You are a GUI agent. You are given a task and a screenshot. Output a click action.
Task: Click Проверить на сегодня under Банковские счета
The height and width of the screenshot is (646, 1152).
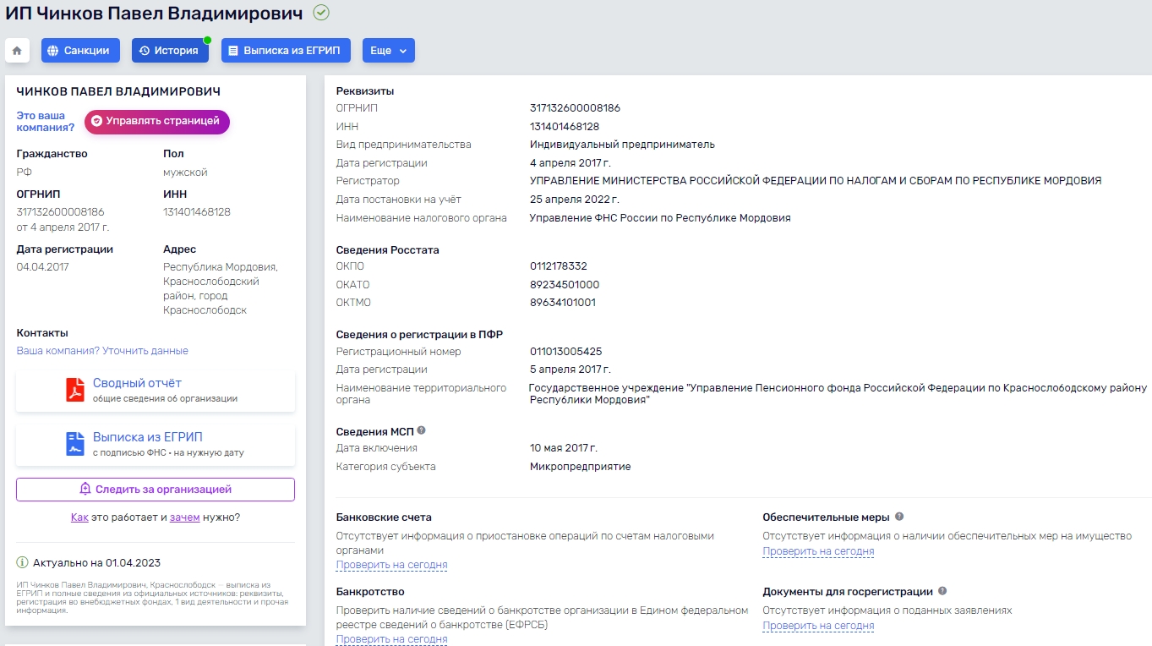tap(391, 565)
